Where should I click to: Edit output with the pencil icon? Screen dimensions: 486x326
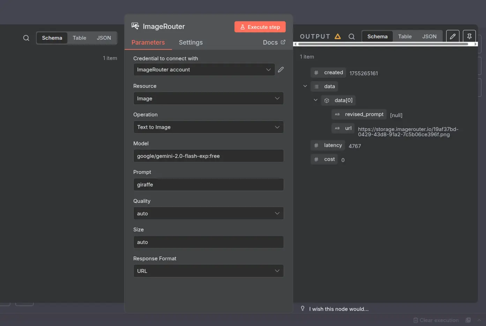[453, 36]
